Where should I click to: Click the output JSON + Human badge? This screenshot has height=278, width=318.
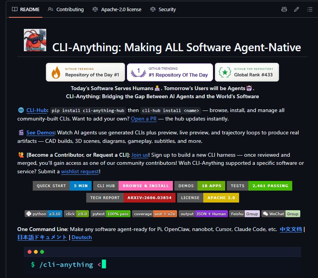pos(203,214)
